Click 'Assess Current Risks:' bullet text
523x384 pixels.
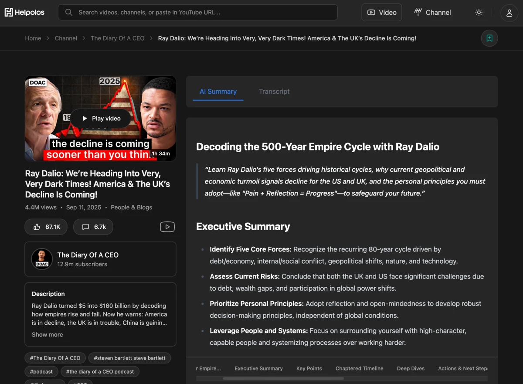click(x=245, y=276)
